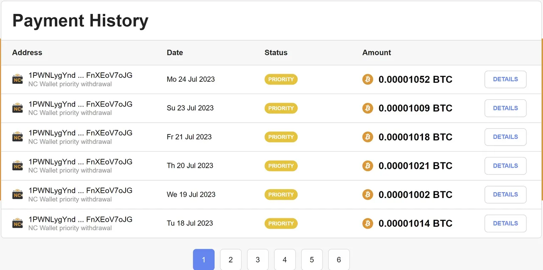The width and height of the screenshot is (543, 270).
Task: Click Bitcoin icon beside 0.00001002 BTC
Action: coord(367,194)
